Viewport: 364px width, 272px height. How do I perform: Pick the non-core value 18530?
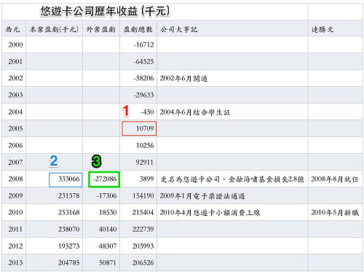pyautogui.click(x=108, y=212)
